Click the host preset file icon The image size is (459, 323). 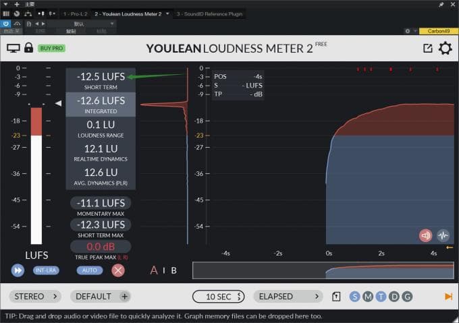click(x=29, y=24)
